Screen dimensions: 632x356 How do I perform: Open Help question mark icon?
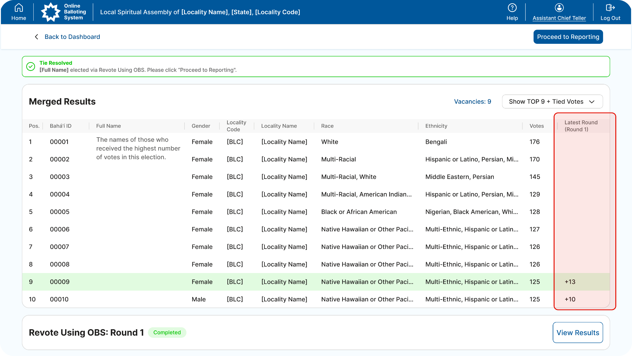click(x=512, y=8)
